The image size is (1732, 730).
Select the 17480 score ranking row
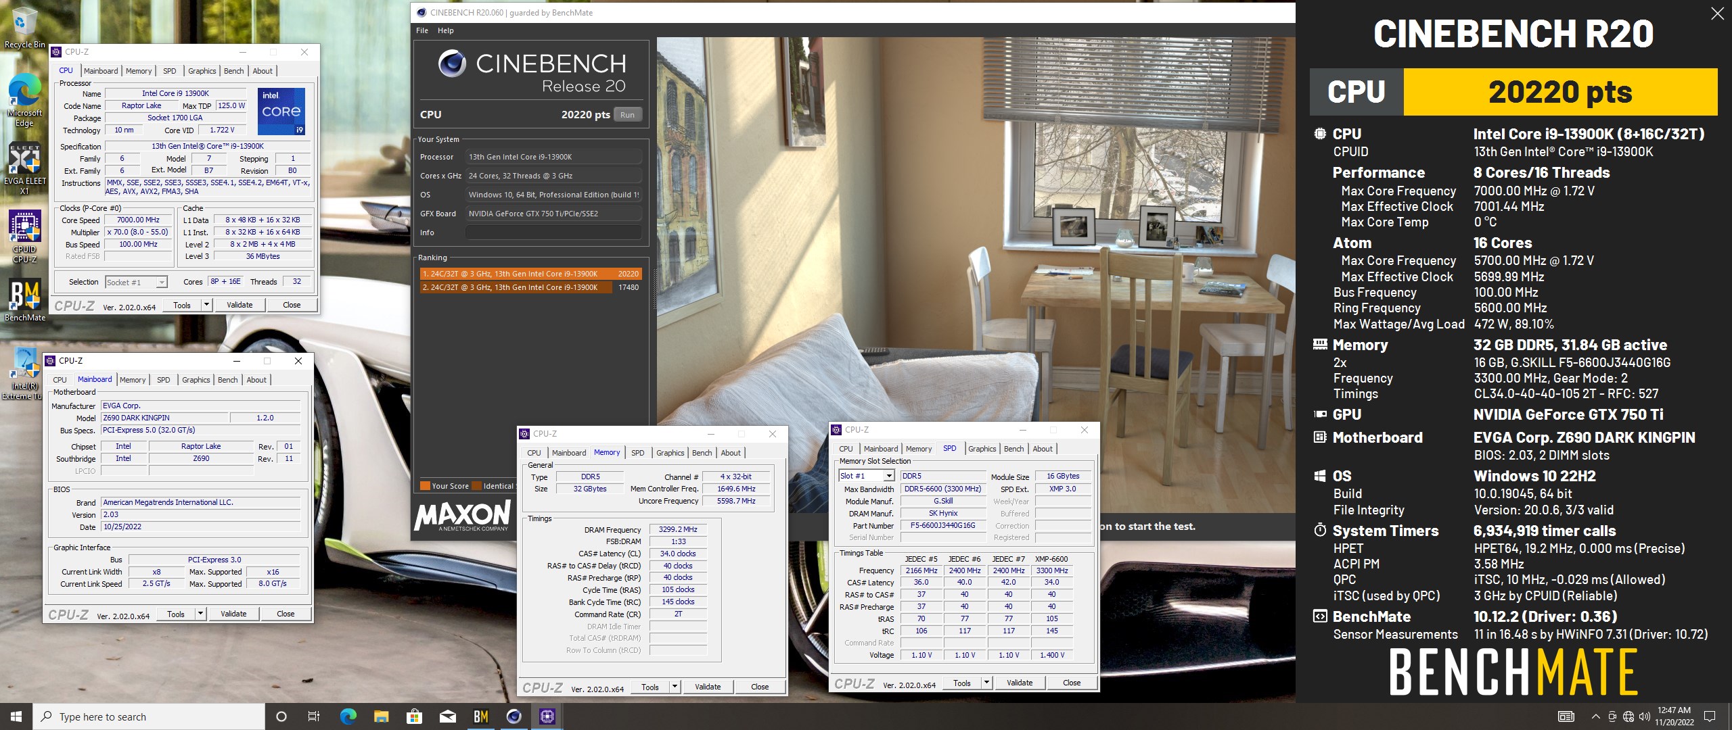click(530, 287)
